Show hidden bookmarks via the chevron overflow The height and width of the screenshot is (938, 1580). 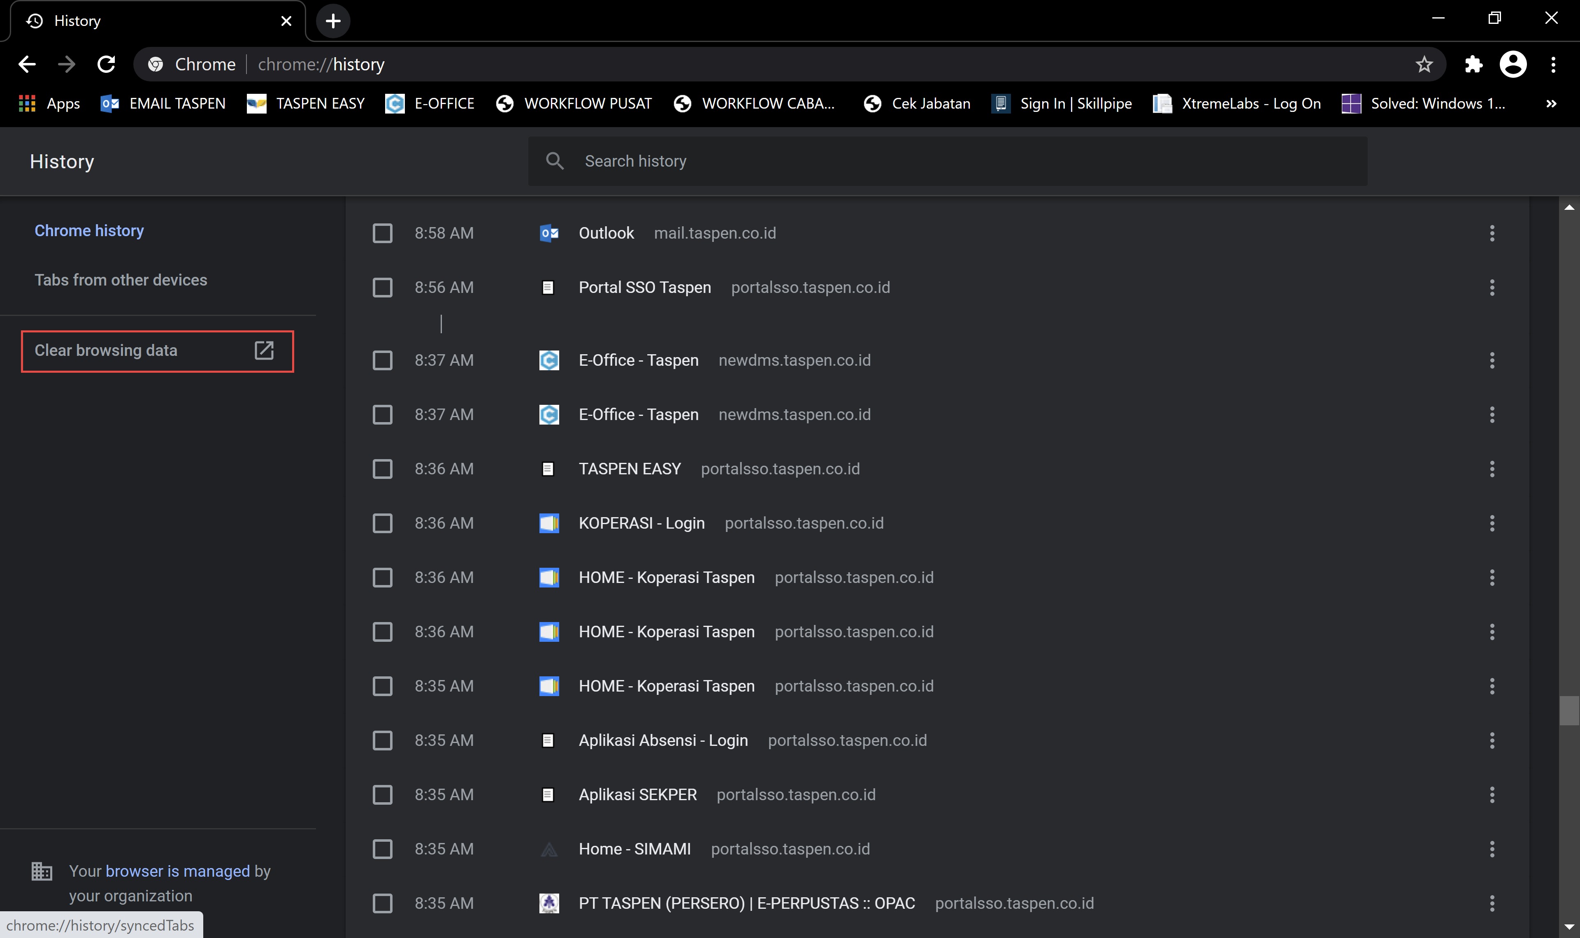(1551, 104)
